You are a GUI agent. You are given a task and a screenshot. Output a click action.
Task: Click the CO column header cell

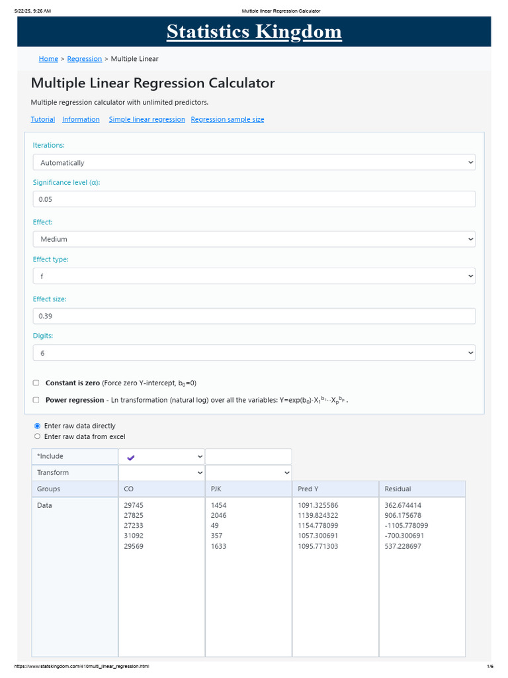(161, 489)
